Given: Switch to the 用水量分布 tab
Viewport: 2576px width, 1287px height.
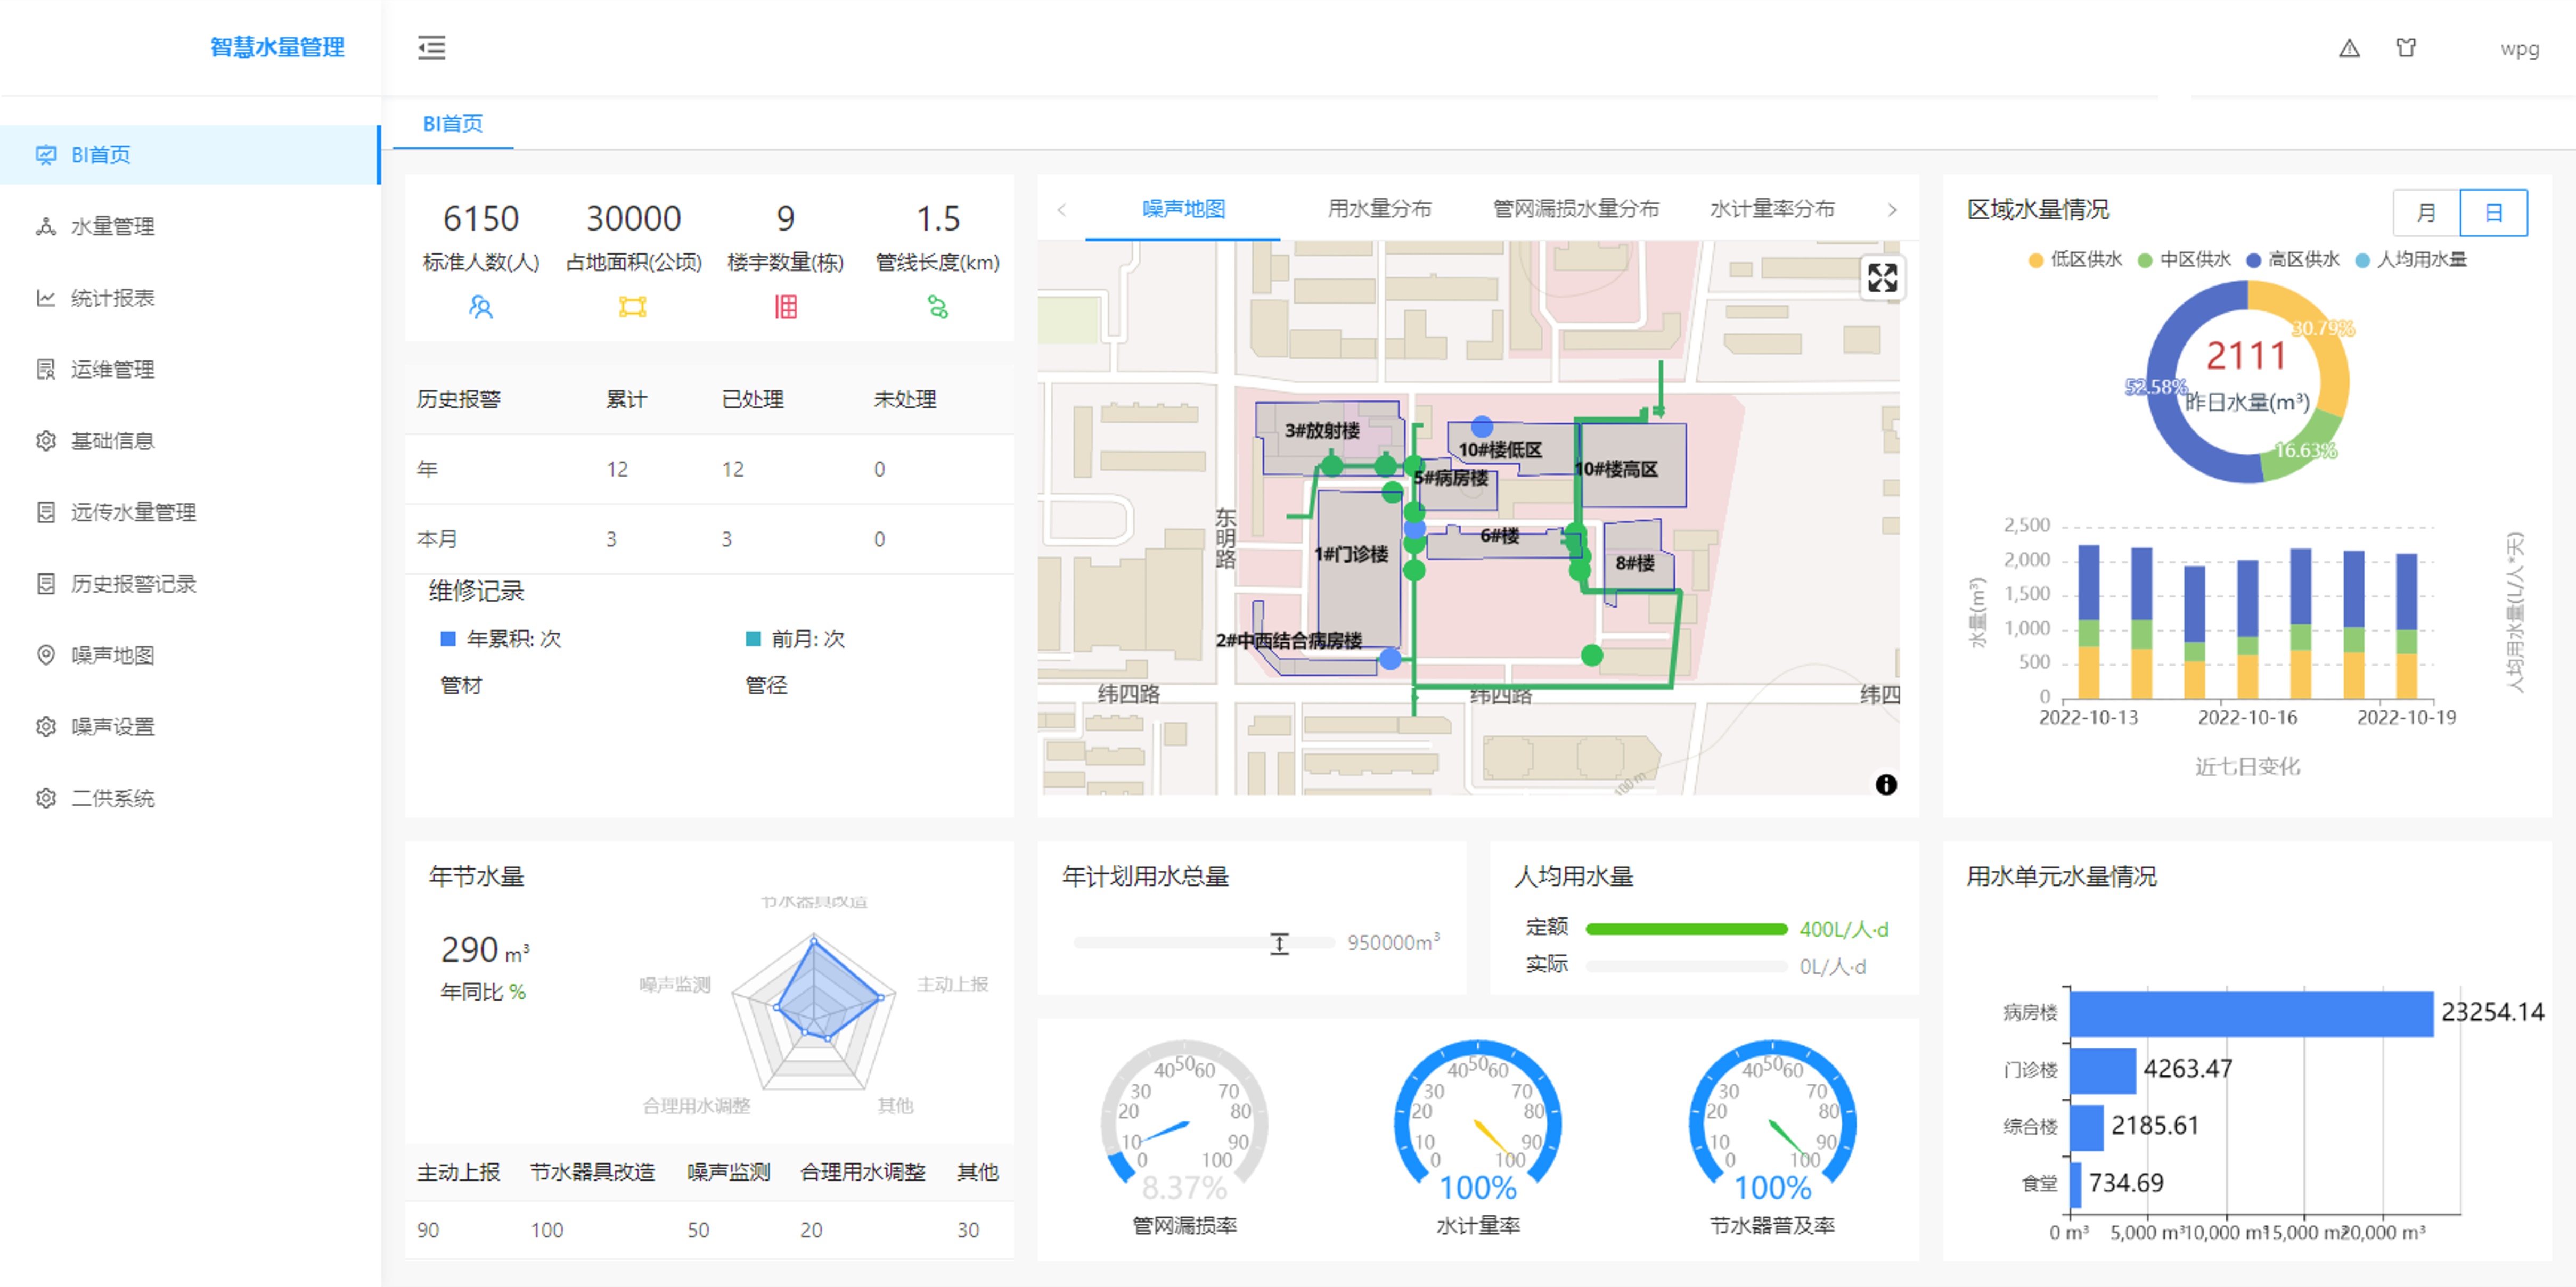Looking at the screenshot, I should (x=1379, y=208).
